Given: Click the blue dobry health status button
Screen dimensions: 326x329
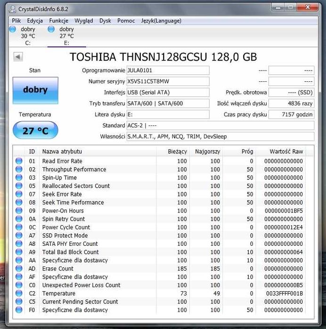Looking at the screenshot, I should pos(35,90).
